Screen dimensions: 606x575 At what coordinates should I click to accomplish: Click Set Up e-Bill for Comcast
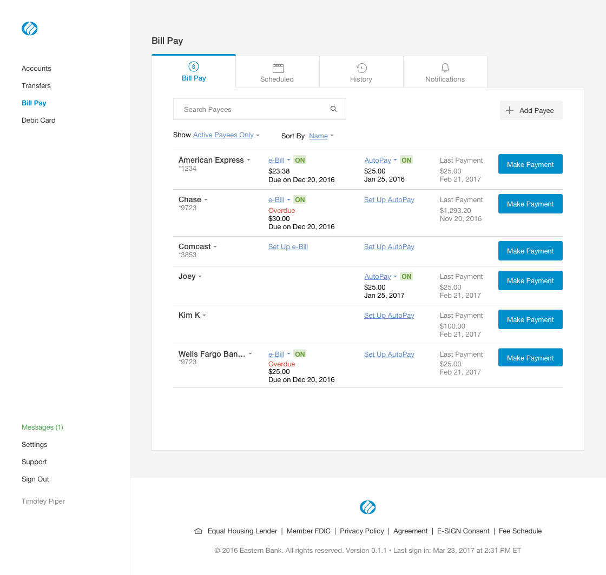click(288, 246)
